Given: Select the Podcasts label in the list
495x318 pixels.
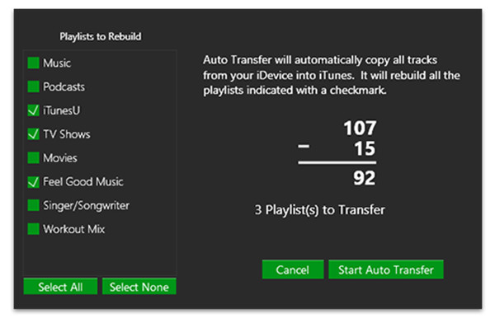Looking at the screenshot, I should (x=64, y=87).
